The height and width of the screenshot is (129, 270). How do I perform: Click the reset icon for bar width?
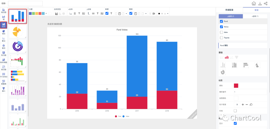pos(251,105)
